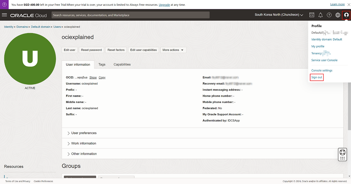Open the hamburger navigation menu
This screenshot has width=351, height=184.
click(4, 15)
